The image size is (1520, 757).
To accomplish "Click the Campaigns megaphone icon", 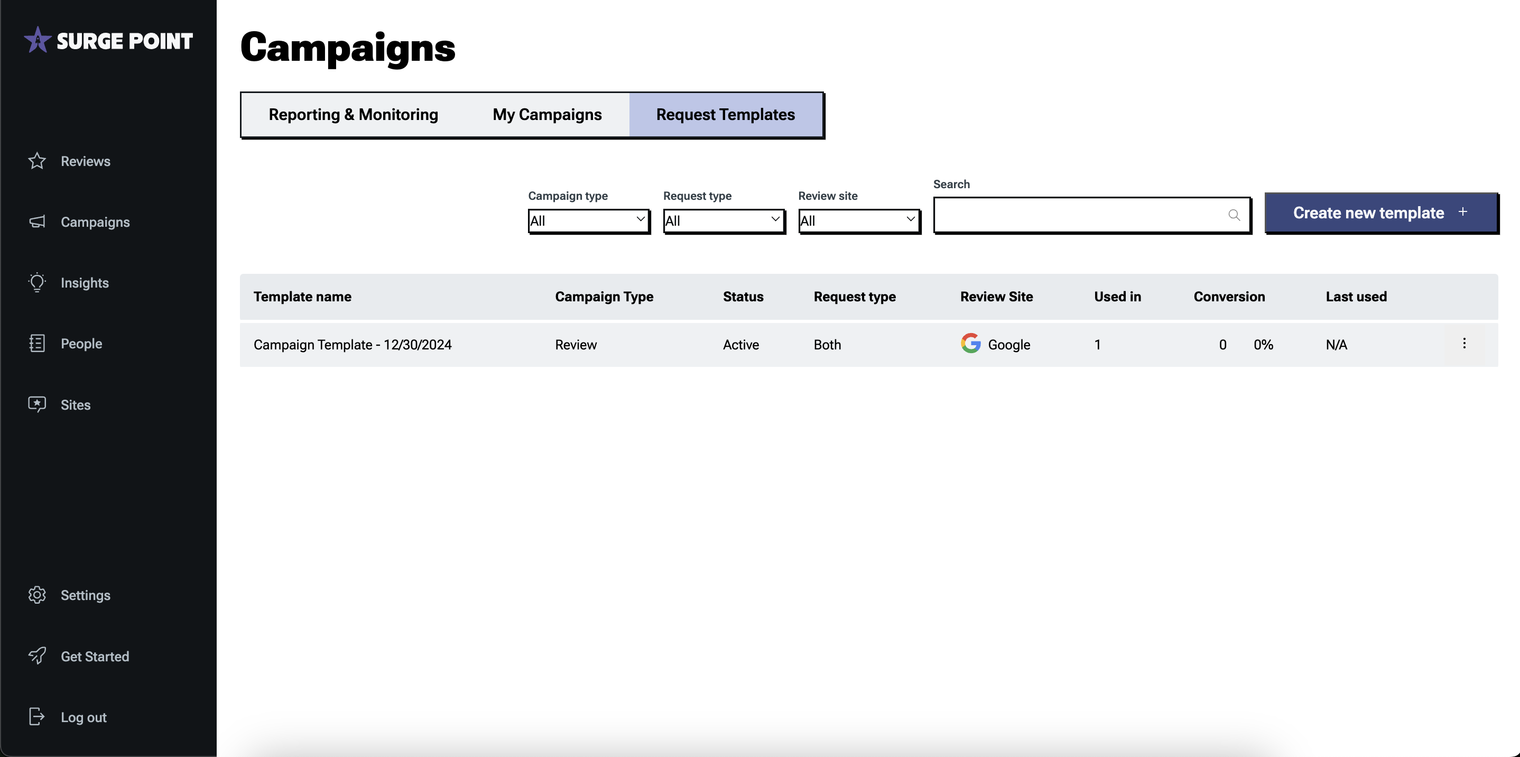I will tap(37, 222).
